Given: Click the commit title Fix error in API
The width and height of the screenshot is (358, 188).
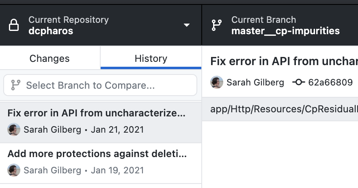Looking at the screenshot, I should [284, 61].
